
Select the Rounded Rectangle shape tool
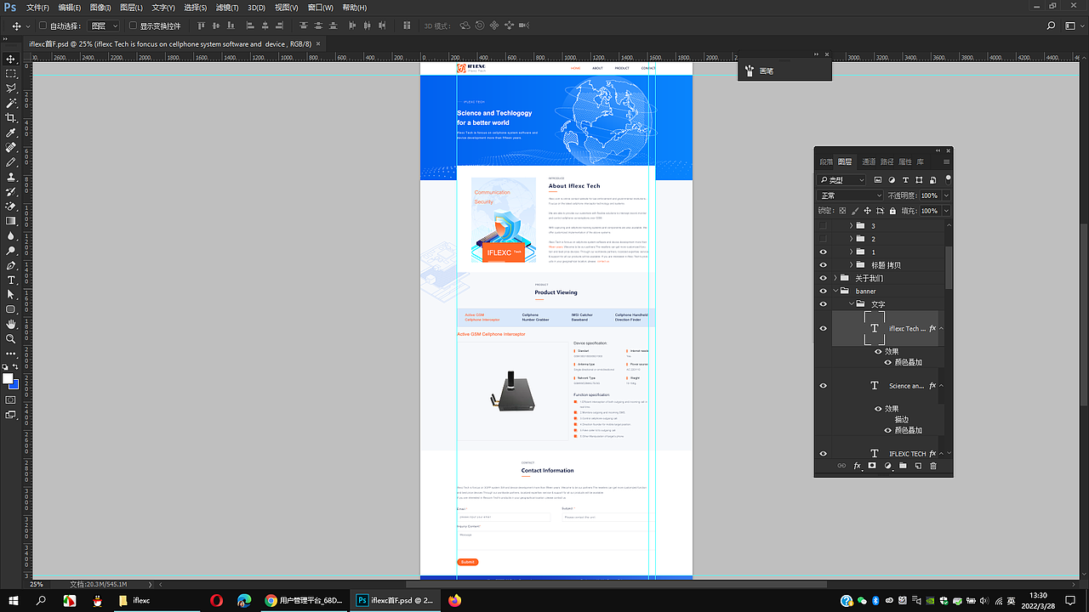11,309
